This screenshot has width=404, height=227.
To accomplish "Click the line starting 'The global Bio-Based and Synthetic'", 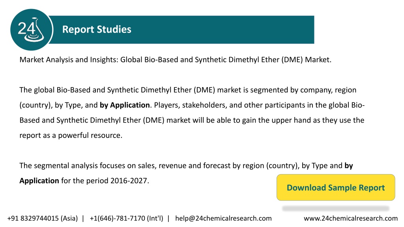I will tap(188, 90).
